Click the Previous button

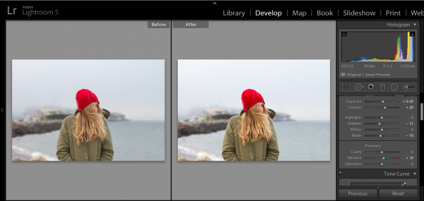358,193
